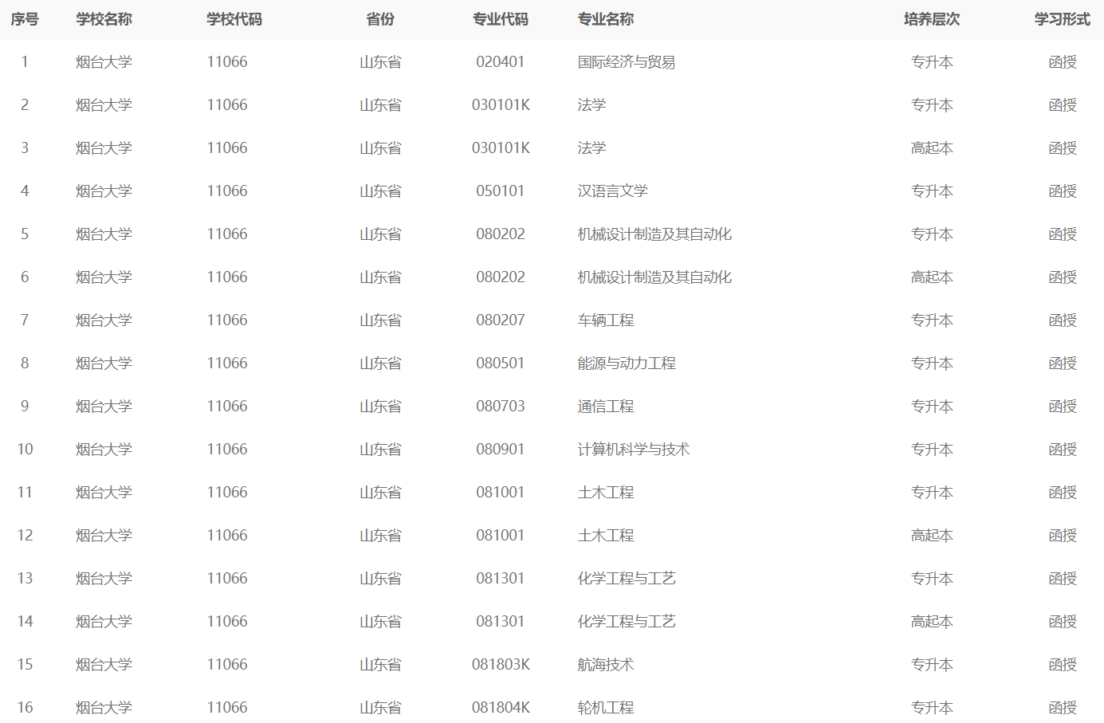Click 山东省 in row 15

tap(380, 665)
